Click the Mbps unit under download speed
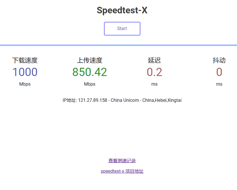Image resolution: width=237 pixels, height=190 pixels. pos(25,84)
